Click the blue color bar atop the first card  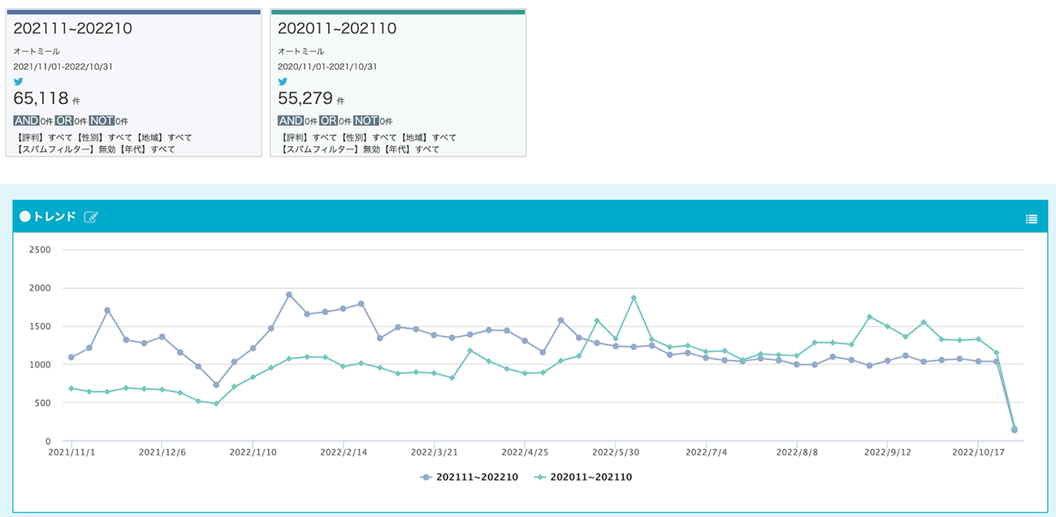coord(133,11)
